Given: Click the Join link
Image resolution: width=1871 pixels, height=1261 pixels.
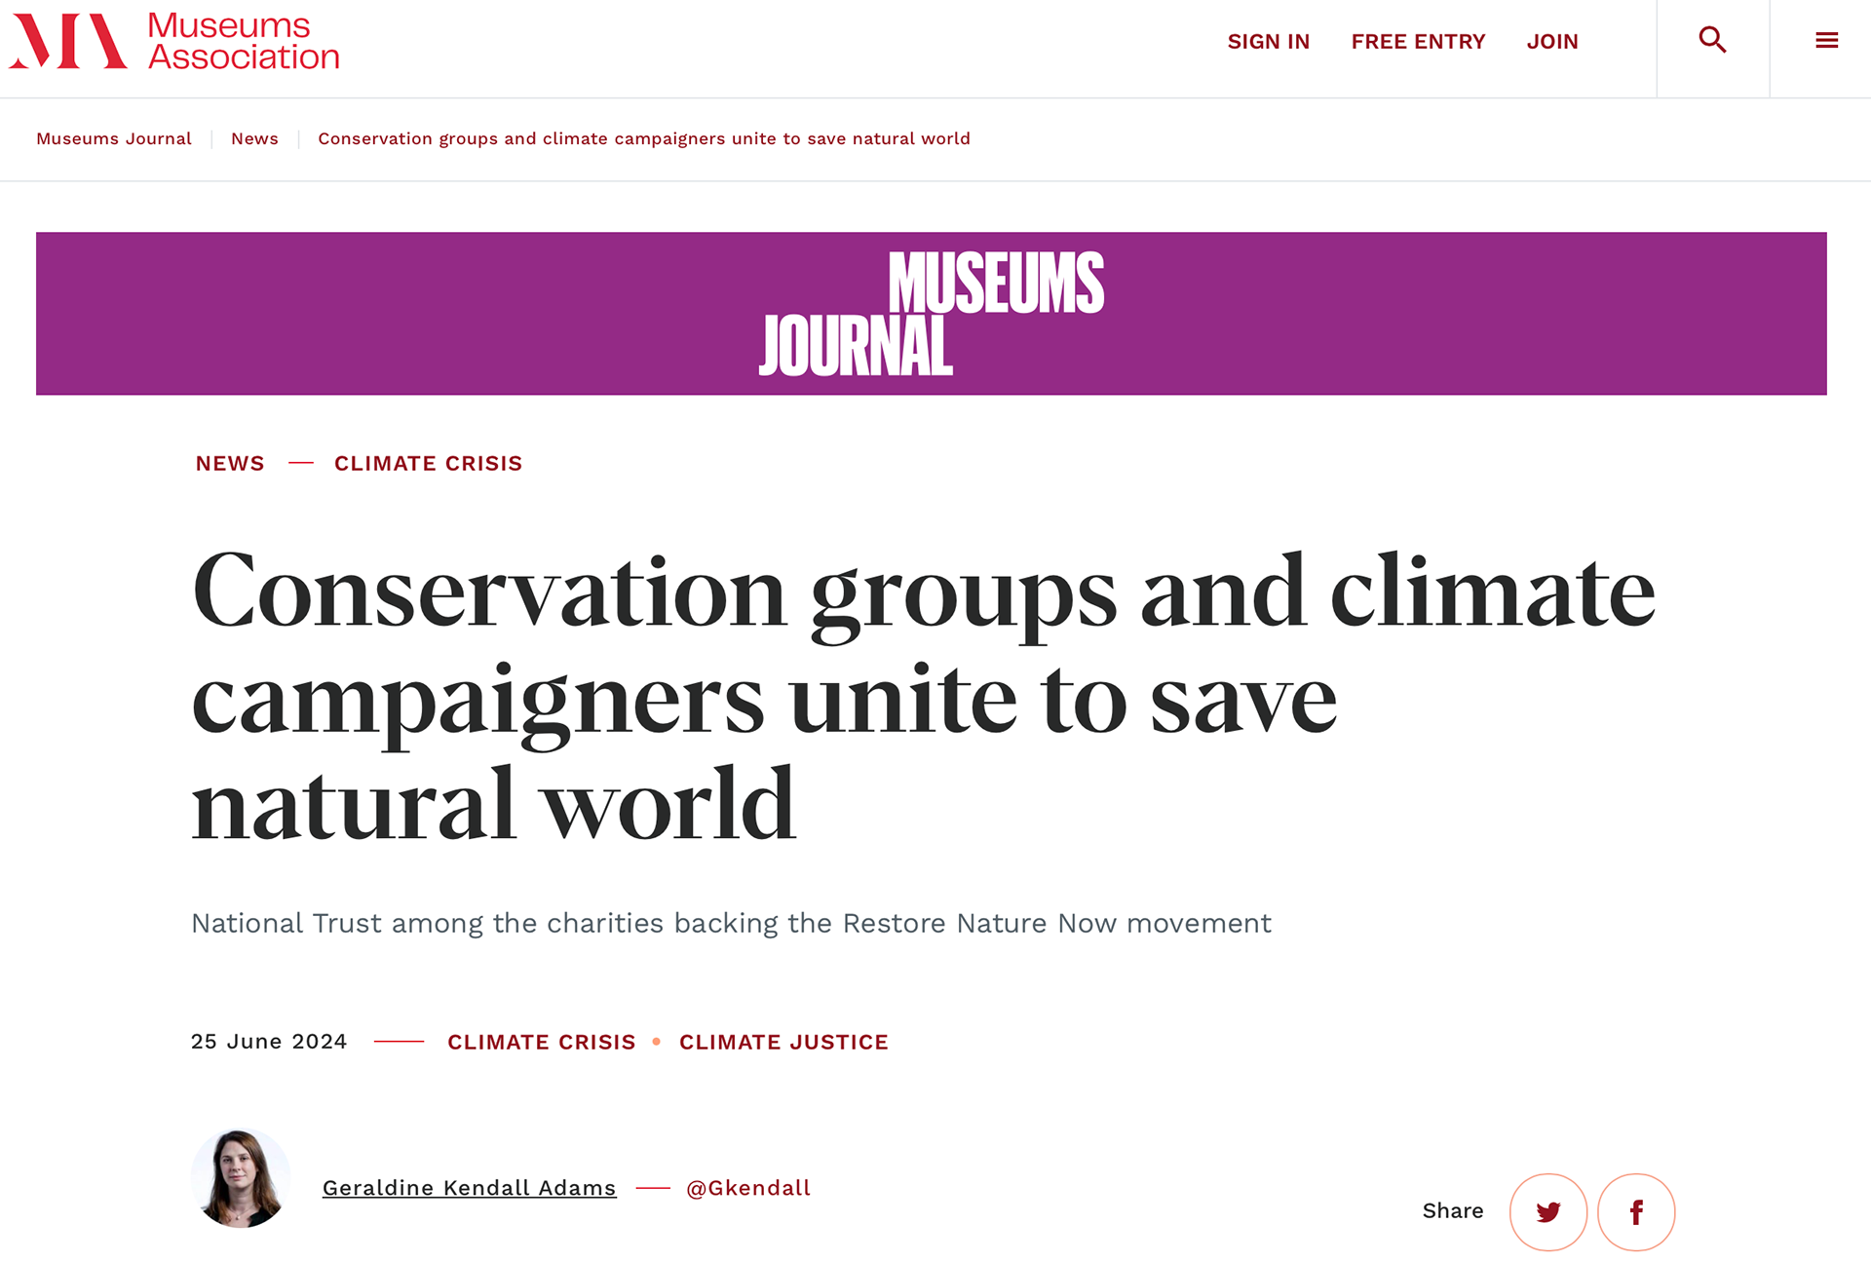Looking at the screenshot, I should [1552, 42].
